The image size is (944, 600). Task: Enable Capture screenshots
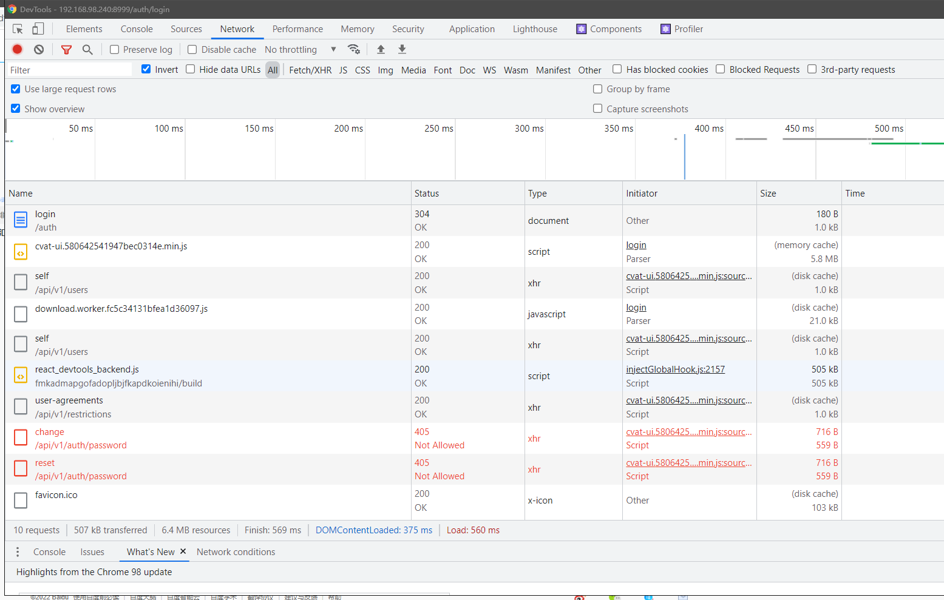(598, 109)
